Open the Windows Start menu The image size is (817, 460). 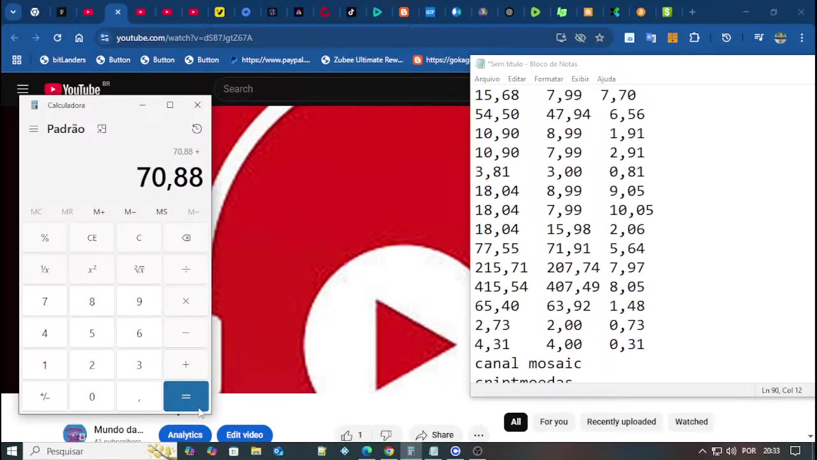pyautogui.click(x=12, y=451)
